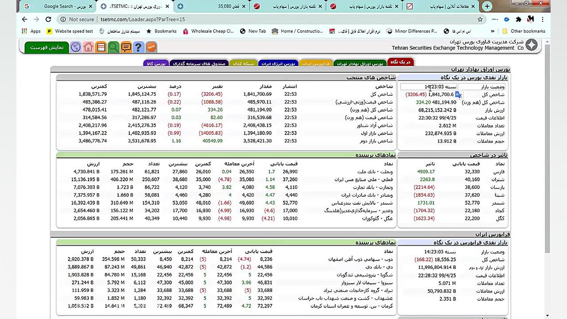Click the orange NEW badge icon
The width and height of the screenshot is (567, 319).
151,47
